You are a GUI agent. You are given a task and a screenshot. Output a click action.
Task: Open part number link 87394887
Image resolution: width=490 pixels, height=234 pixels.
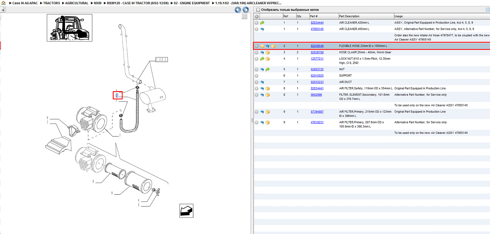point(317,112)
